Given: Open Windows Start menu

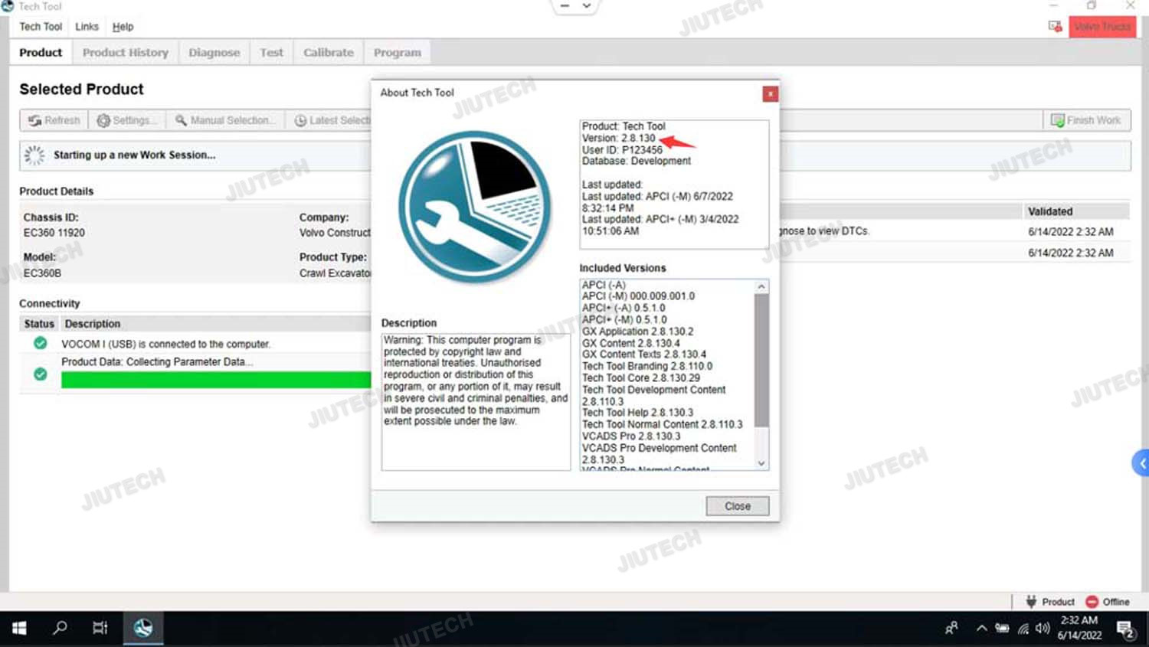Looking at the screenshot, I should pyautogui.click(x=19, y=628).
